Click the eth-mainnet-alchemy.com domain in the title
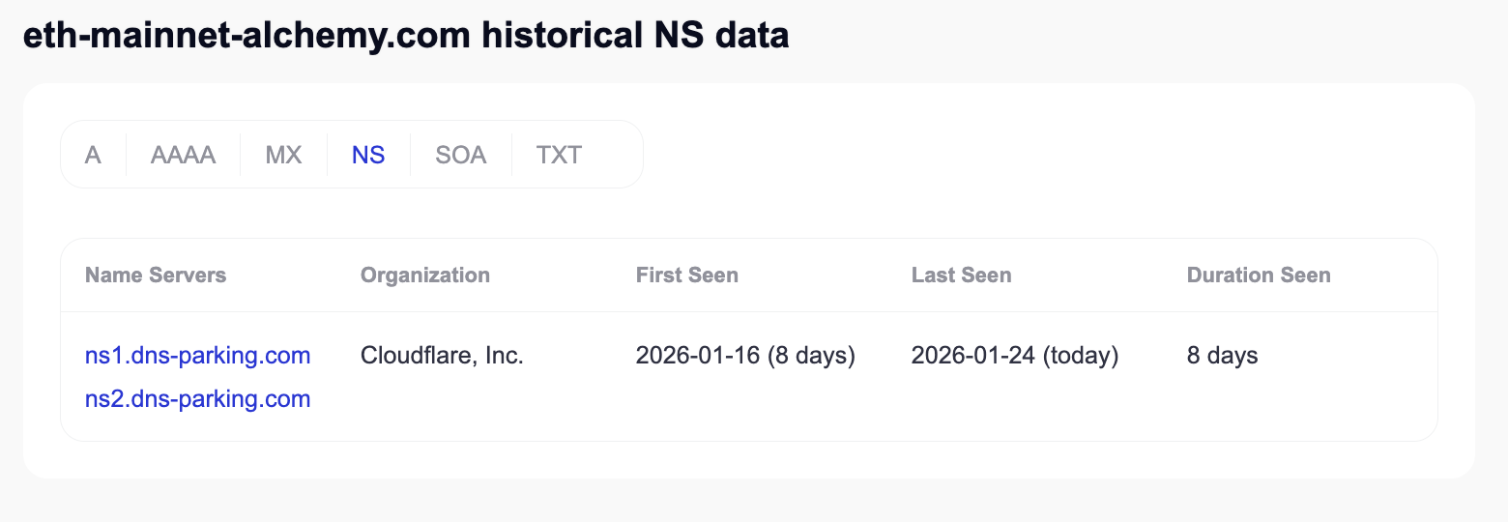Viewport: 1508px width, 522px height. (x=247, y=37)
